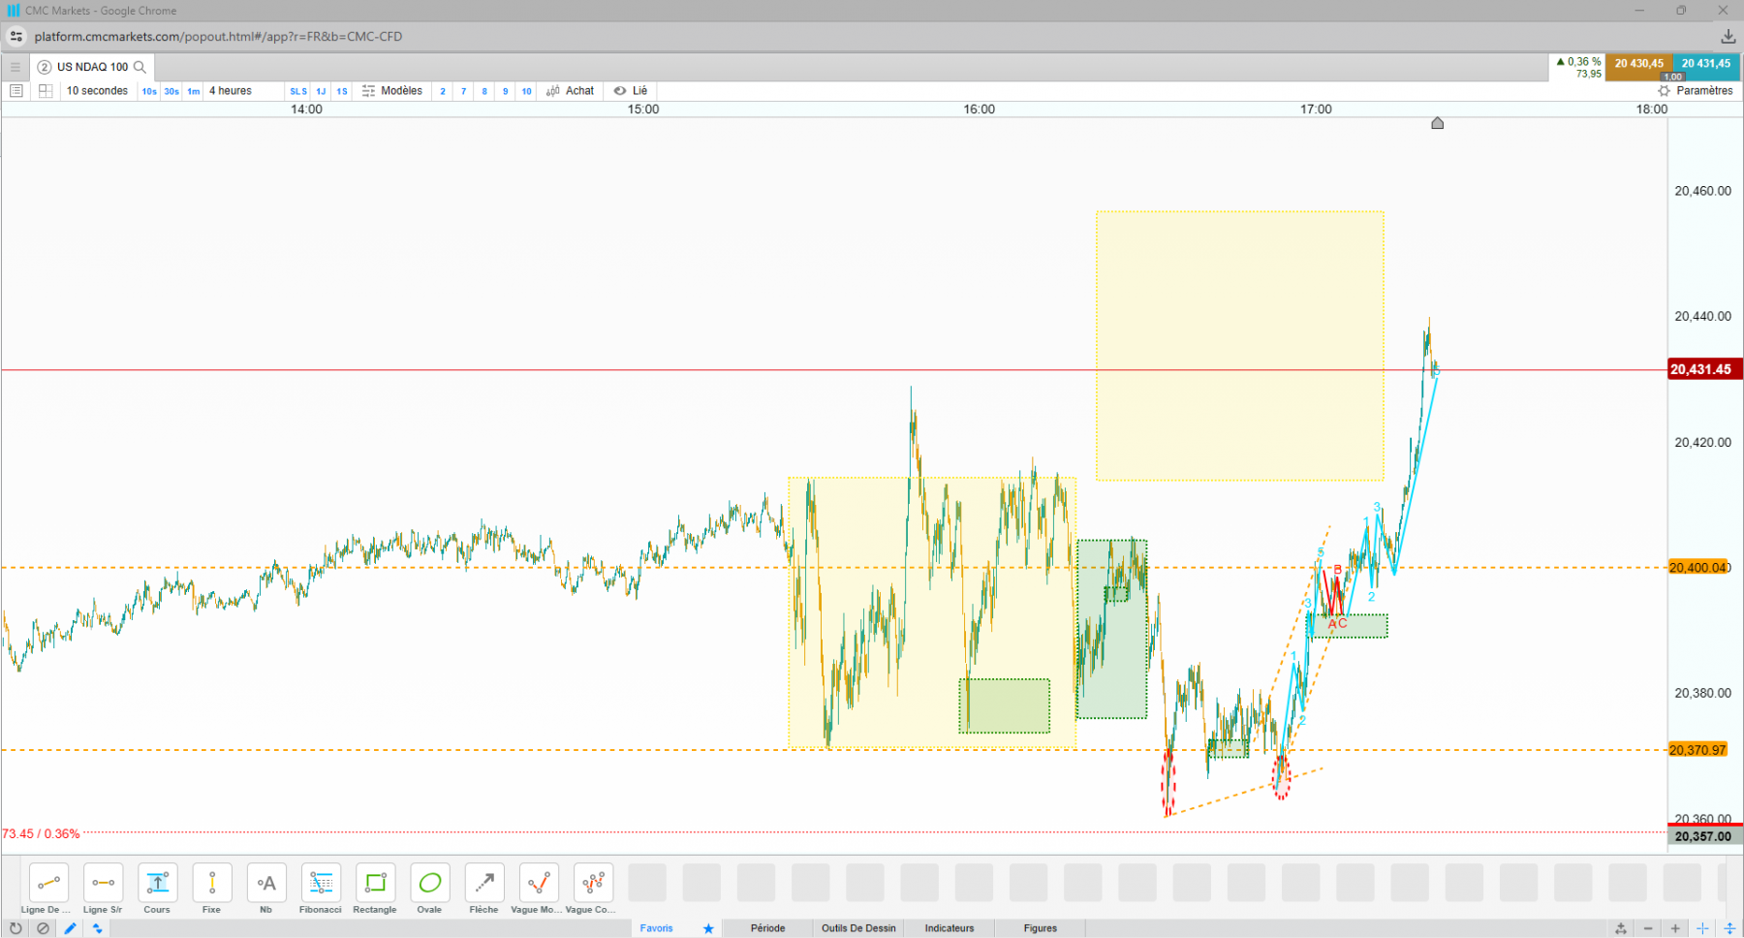
Task: Click the pencil drawing mode icon
Action: pyautogui.click(x=70, y=928)
